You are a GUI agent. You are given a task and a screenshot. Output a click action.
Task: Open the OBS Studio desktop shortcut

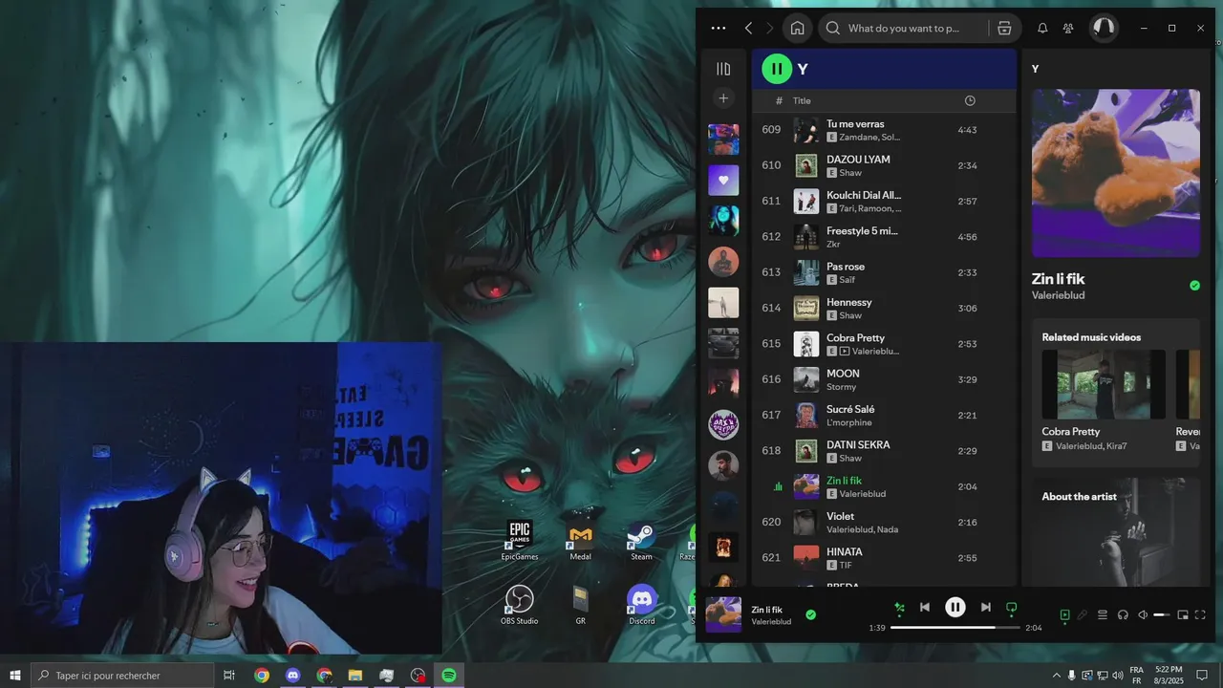(x=520, y=604)
